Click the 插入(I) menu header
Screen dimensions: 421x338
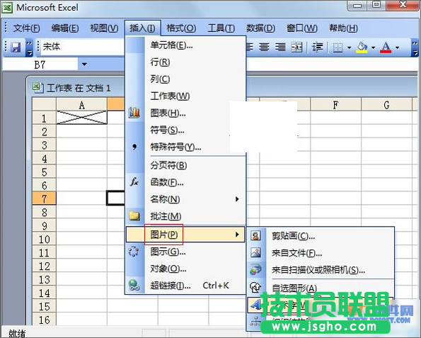(x=142, y=28)
